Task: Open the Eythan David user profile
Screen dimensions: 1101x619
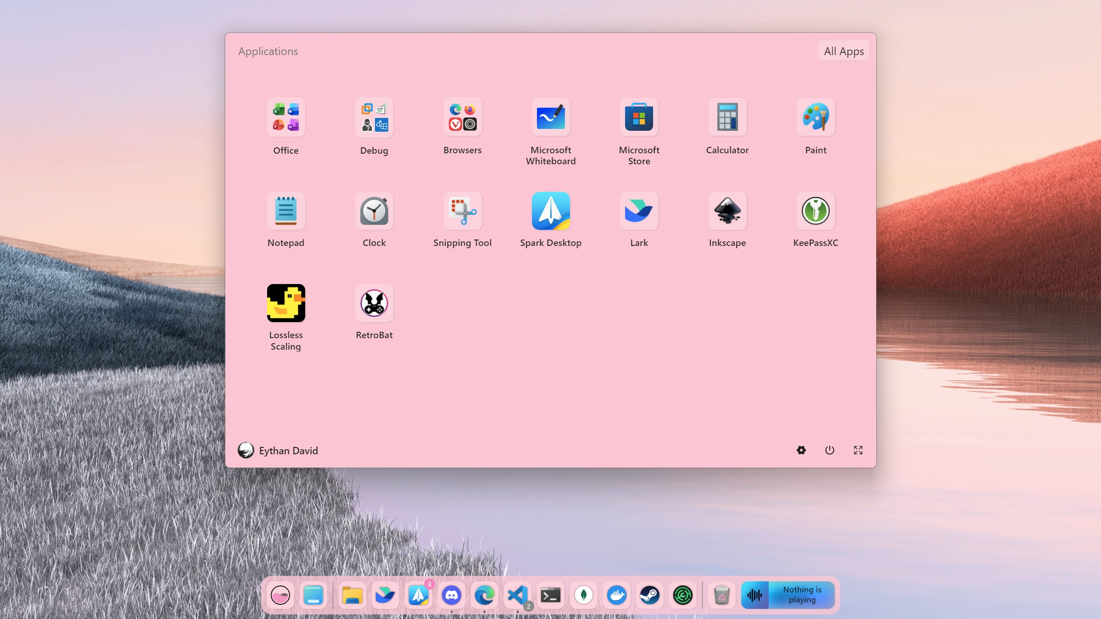Action: (x=278, y=450)
